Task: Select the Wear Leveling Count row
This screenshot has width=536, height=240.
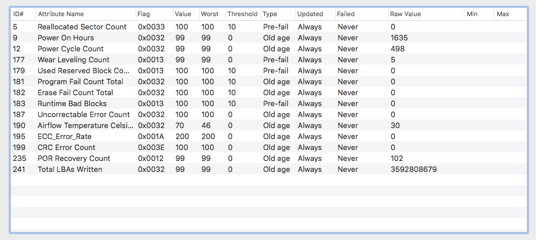Action: coord(269,59)
